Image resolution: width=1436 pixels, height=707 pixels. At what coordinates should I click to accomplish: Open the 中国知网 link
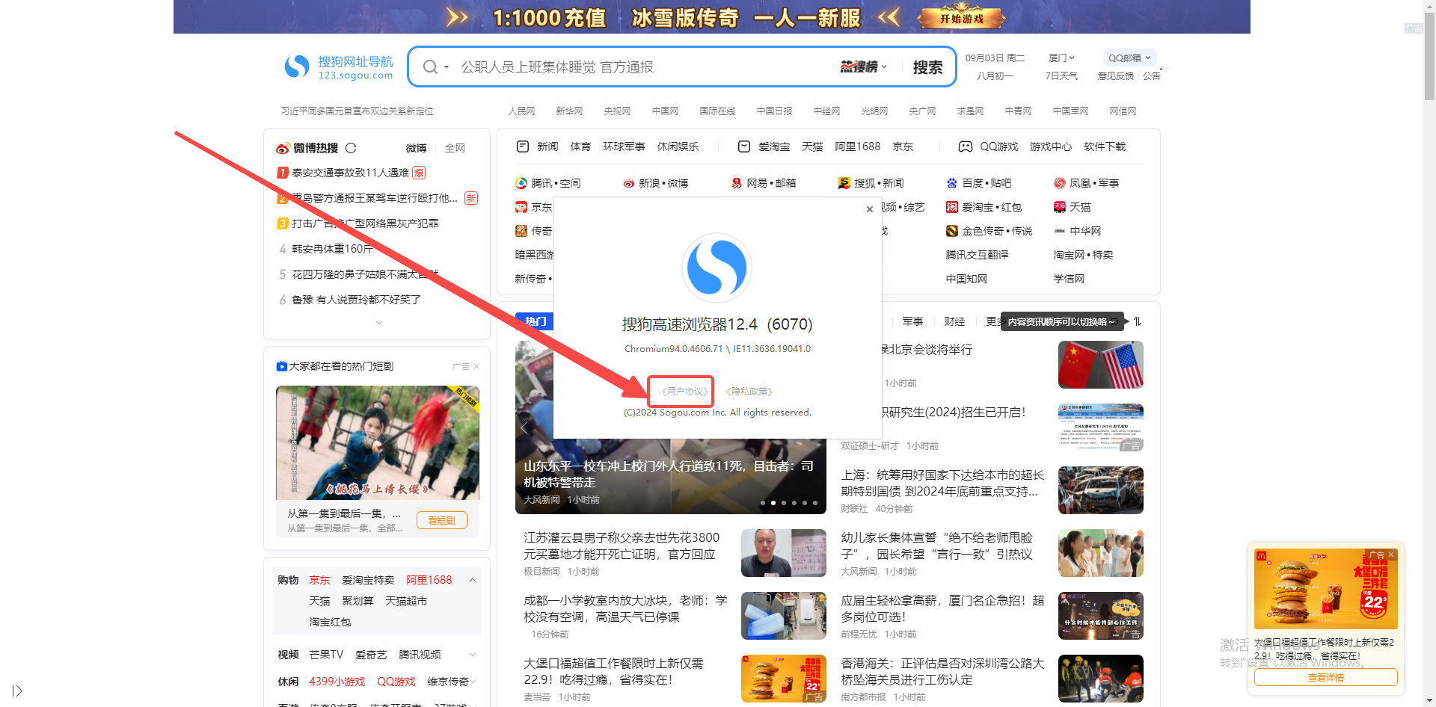pos(966,279)
